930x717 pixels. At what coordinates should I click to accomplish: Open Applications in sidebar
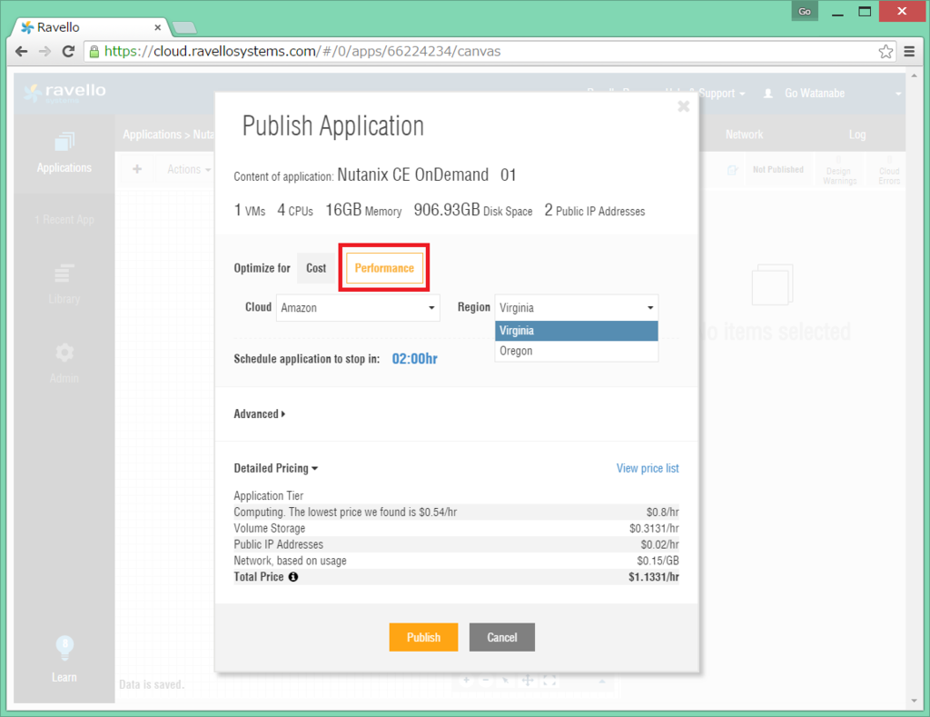point(64,154)
